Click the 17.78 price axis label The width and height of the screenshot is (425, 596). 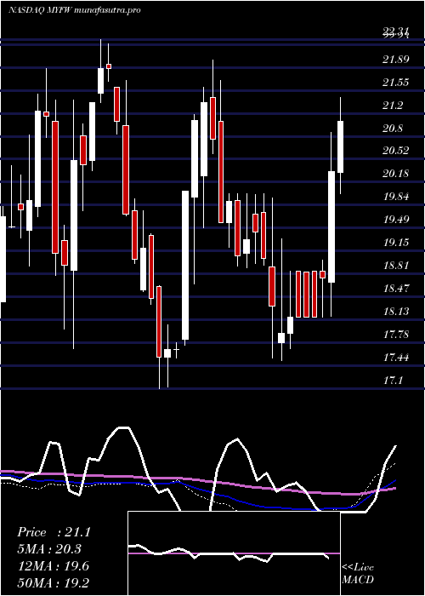click(396, 334)
